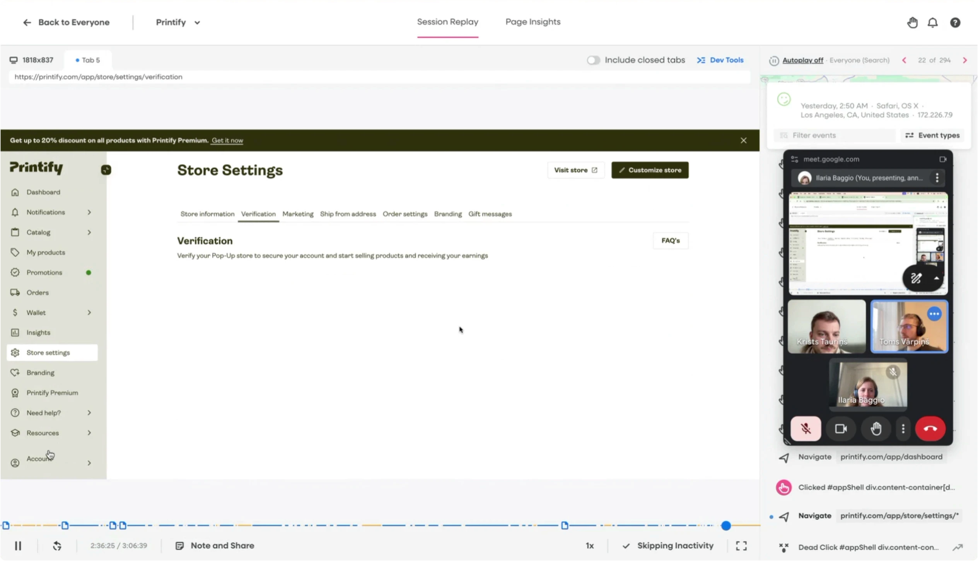This screenshot has width=978, height=561.
Task: Open the Store information tab
Action: [x=207, y=214]
